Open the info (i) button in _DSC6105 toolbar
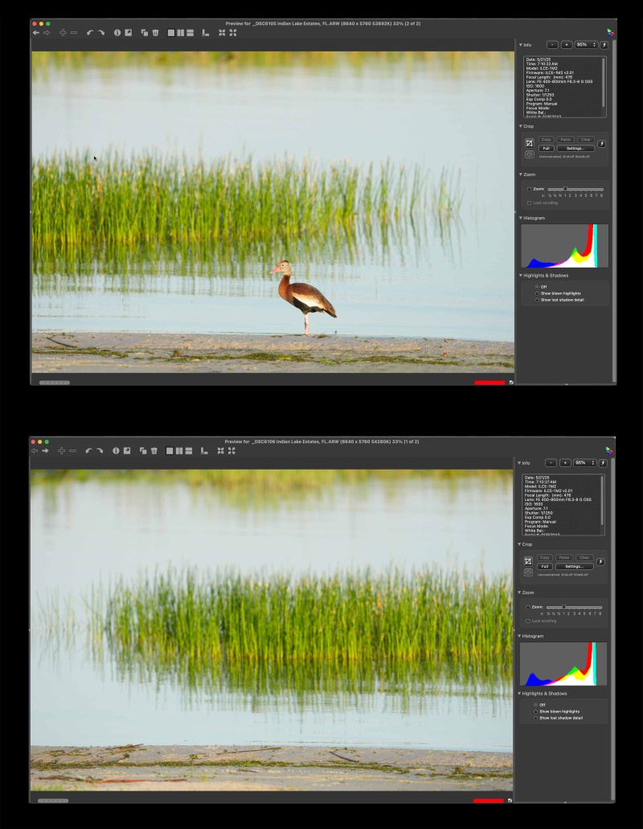Screen dimensions: 643x829 point(117,33)
